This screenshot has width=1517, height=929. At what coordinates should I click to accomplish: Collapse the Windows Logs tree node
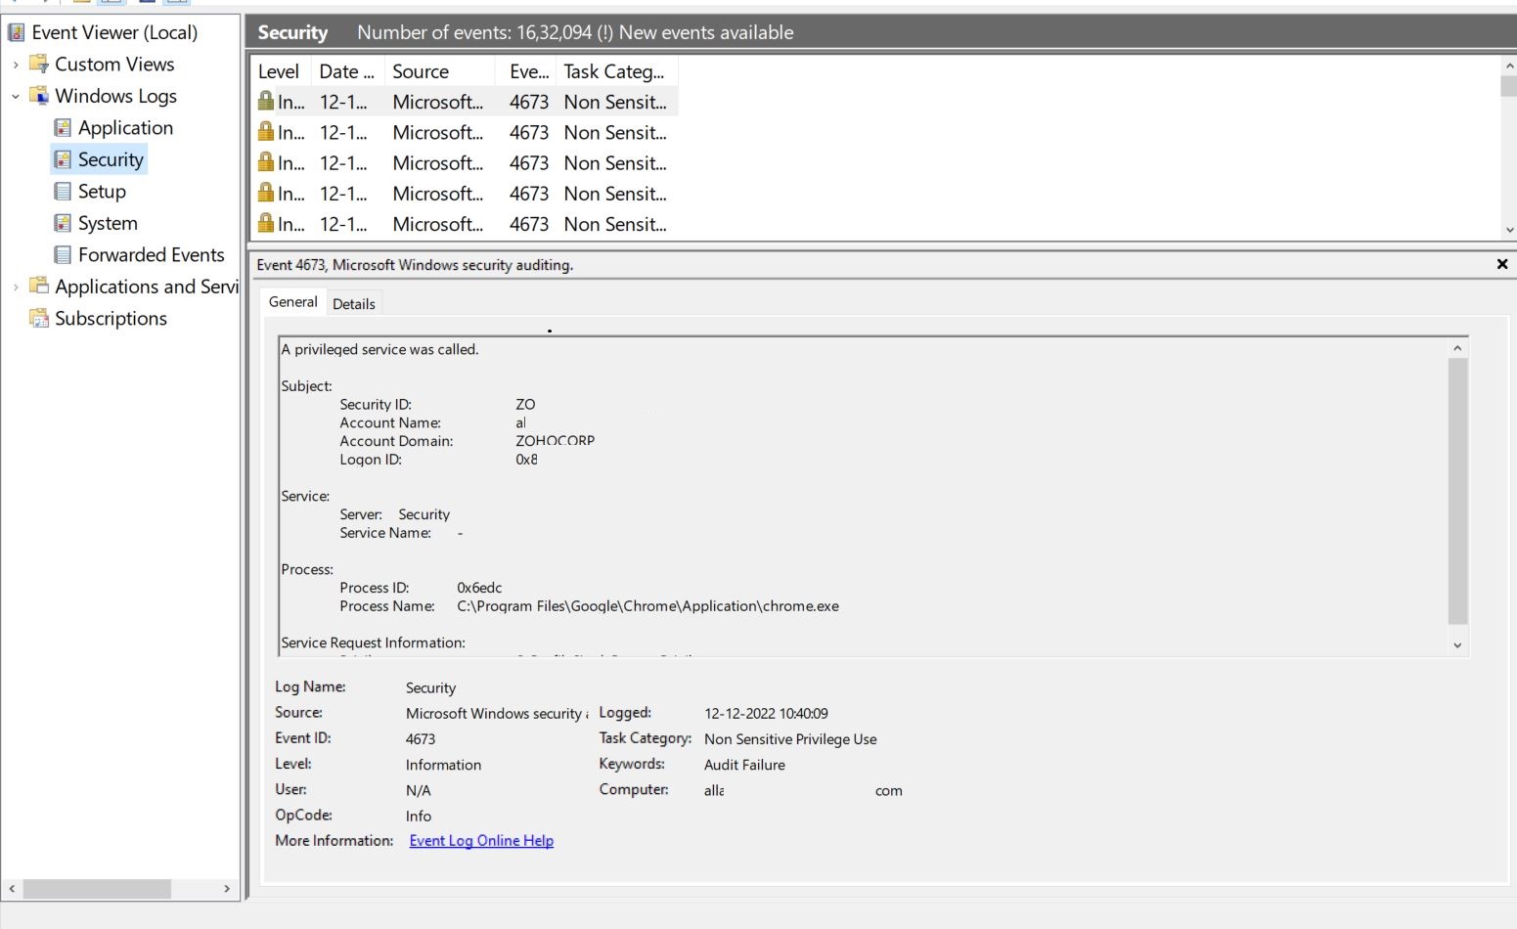coord(15,96)
